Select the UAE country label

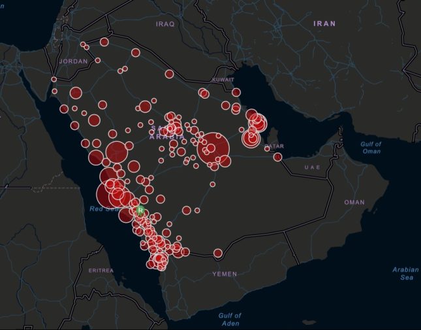(312, 167)
